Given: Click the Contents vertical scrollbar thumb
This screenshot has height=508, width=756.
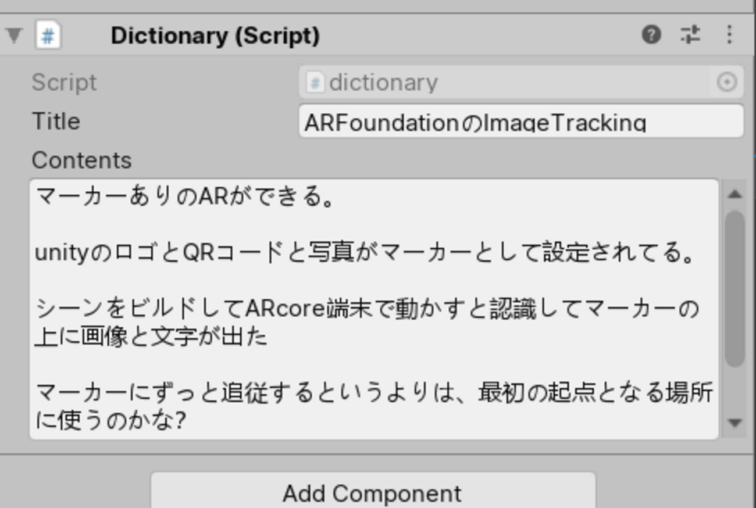Looking at the screenshot, I should pos(735,288).
